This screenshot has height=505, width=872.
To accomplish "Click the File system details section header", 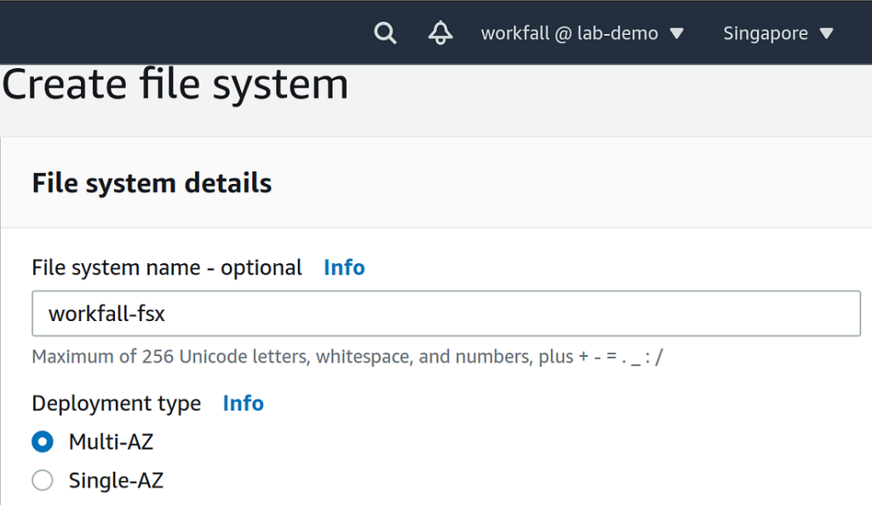I will [152, 183].
